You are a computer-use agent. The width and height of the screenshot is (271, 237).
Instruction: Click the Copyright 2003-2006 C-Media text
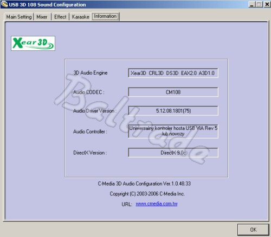(147, 194)
